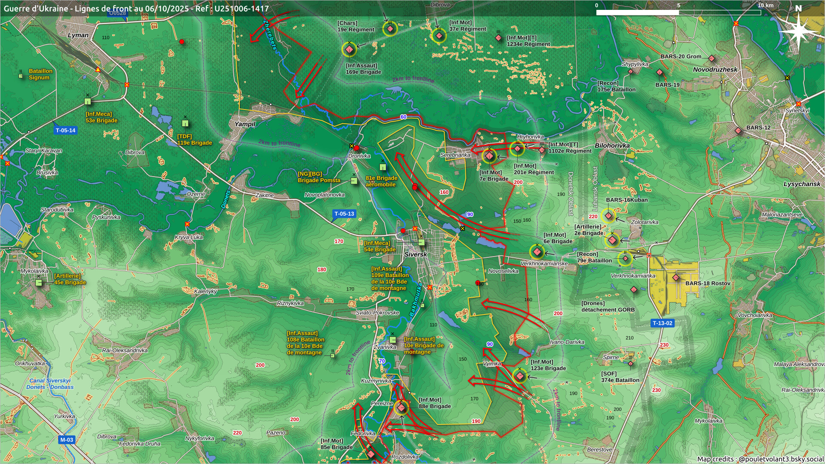Click the M-03 highway badge
The height and width of the screenshot is (464, 825).
pos(67,440)
